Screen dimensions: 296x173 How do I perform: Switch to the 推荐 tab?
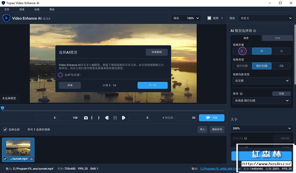tap(246, 38)
